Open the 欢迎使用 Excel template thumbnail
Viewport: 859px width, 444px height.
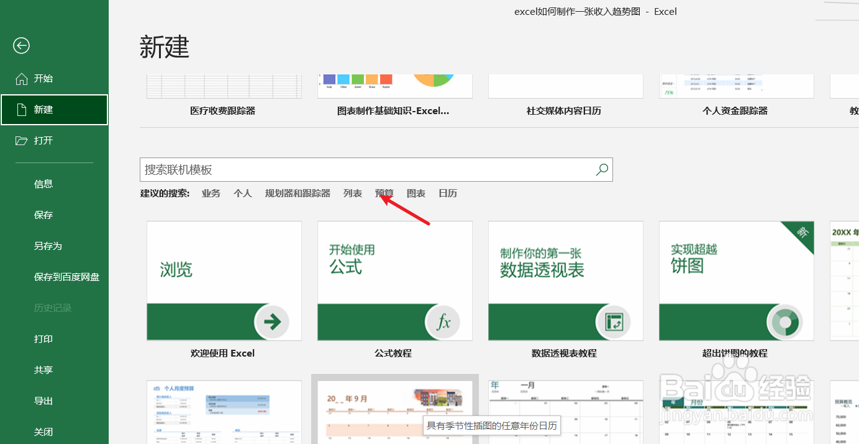point(224,281)
